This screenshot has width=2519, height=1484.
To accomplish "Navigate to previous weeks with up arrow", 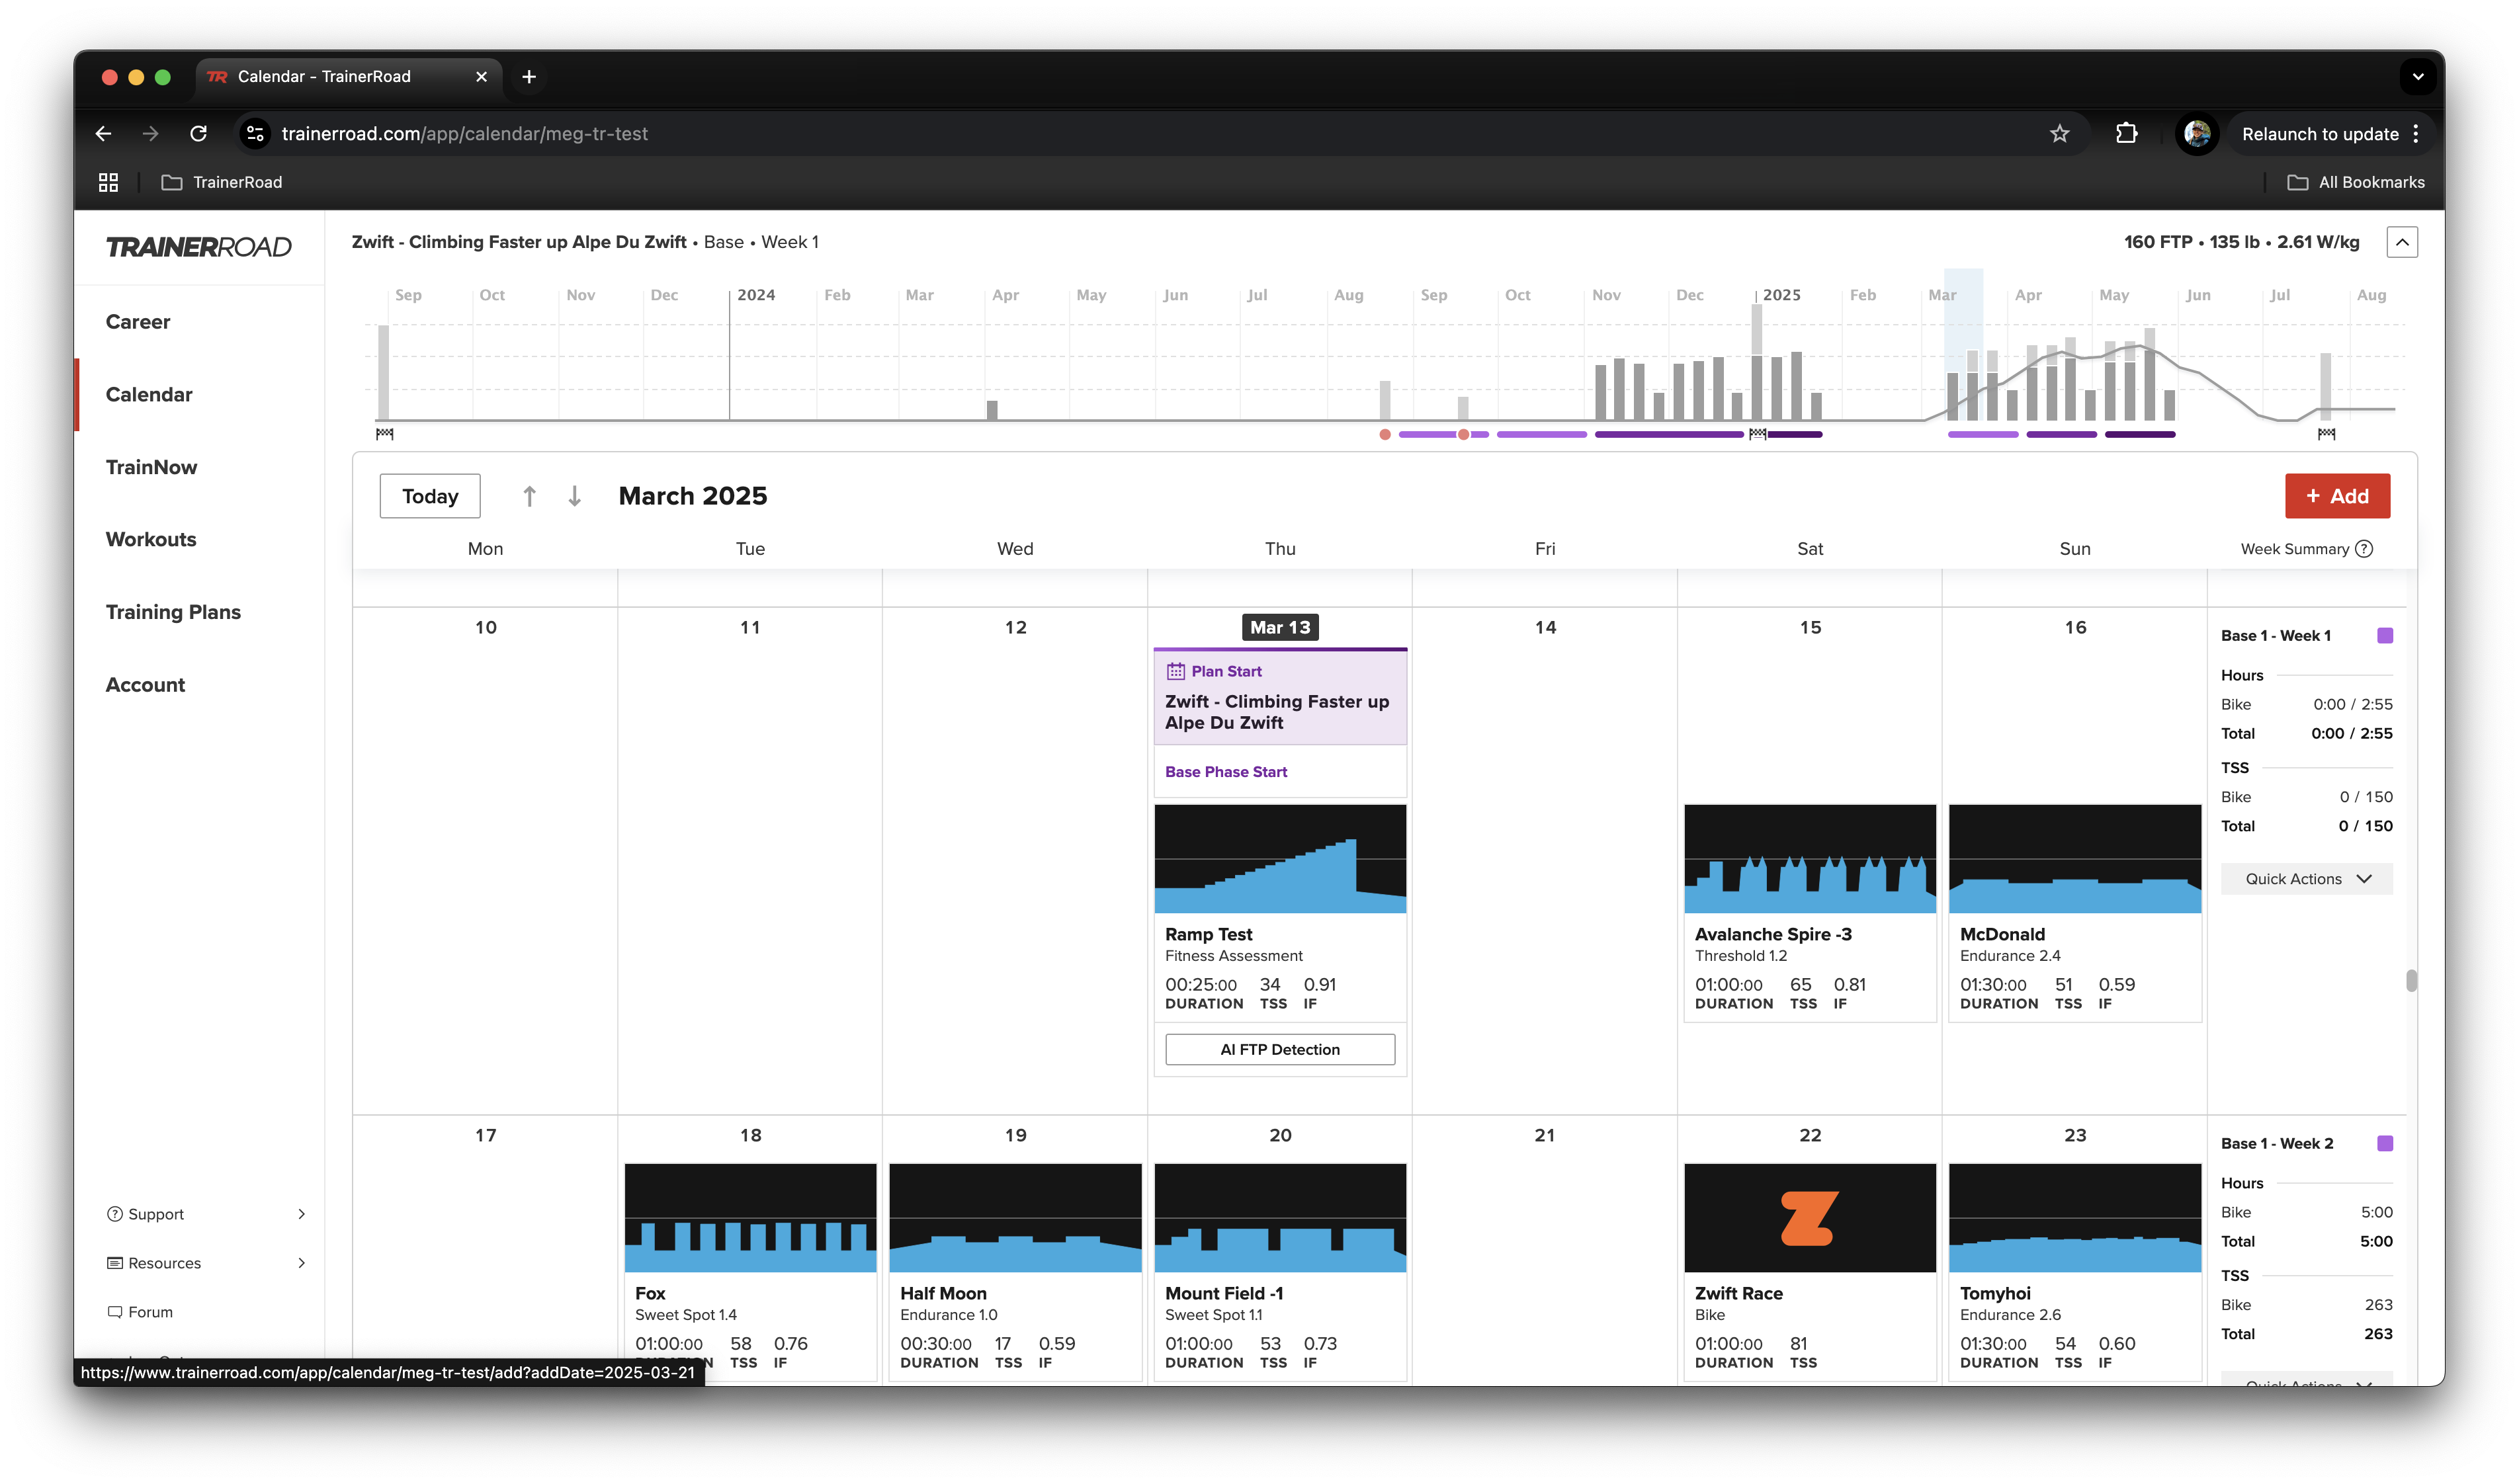I will 529,496.
